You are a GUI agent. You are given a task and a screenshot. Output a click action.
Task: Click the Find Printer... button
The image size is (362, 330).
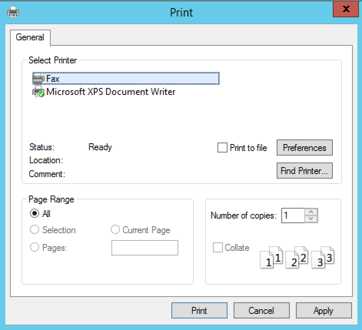pyautogui.click(x=304, y=171)
